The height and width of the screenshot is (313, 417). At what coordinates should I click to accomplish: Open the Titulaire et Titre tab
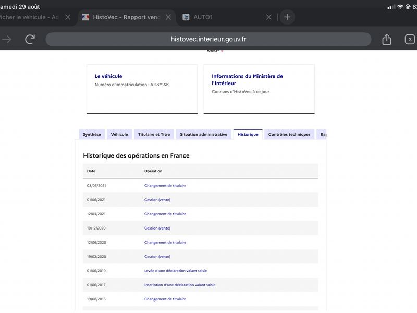pos(154,135)
